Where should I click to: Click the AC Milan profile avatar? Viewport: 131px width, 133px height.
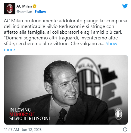pyautogui.click(x=10, y=9)
